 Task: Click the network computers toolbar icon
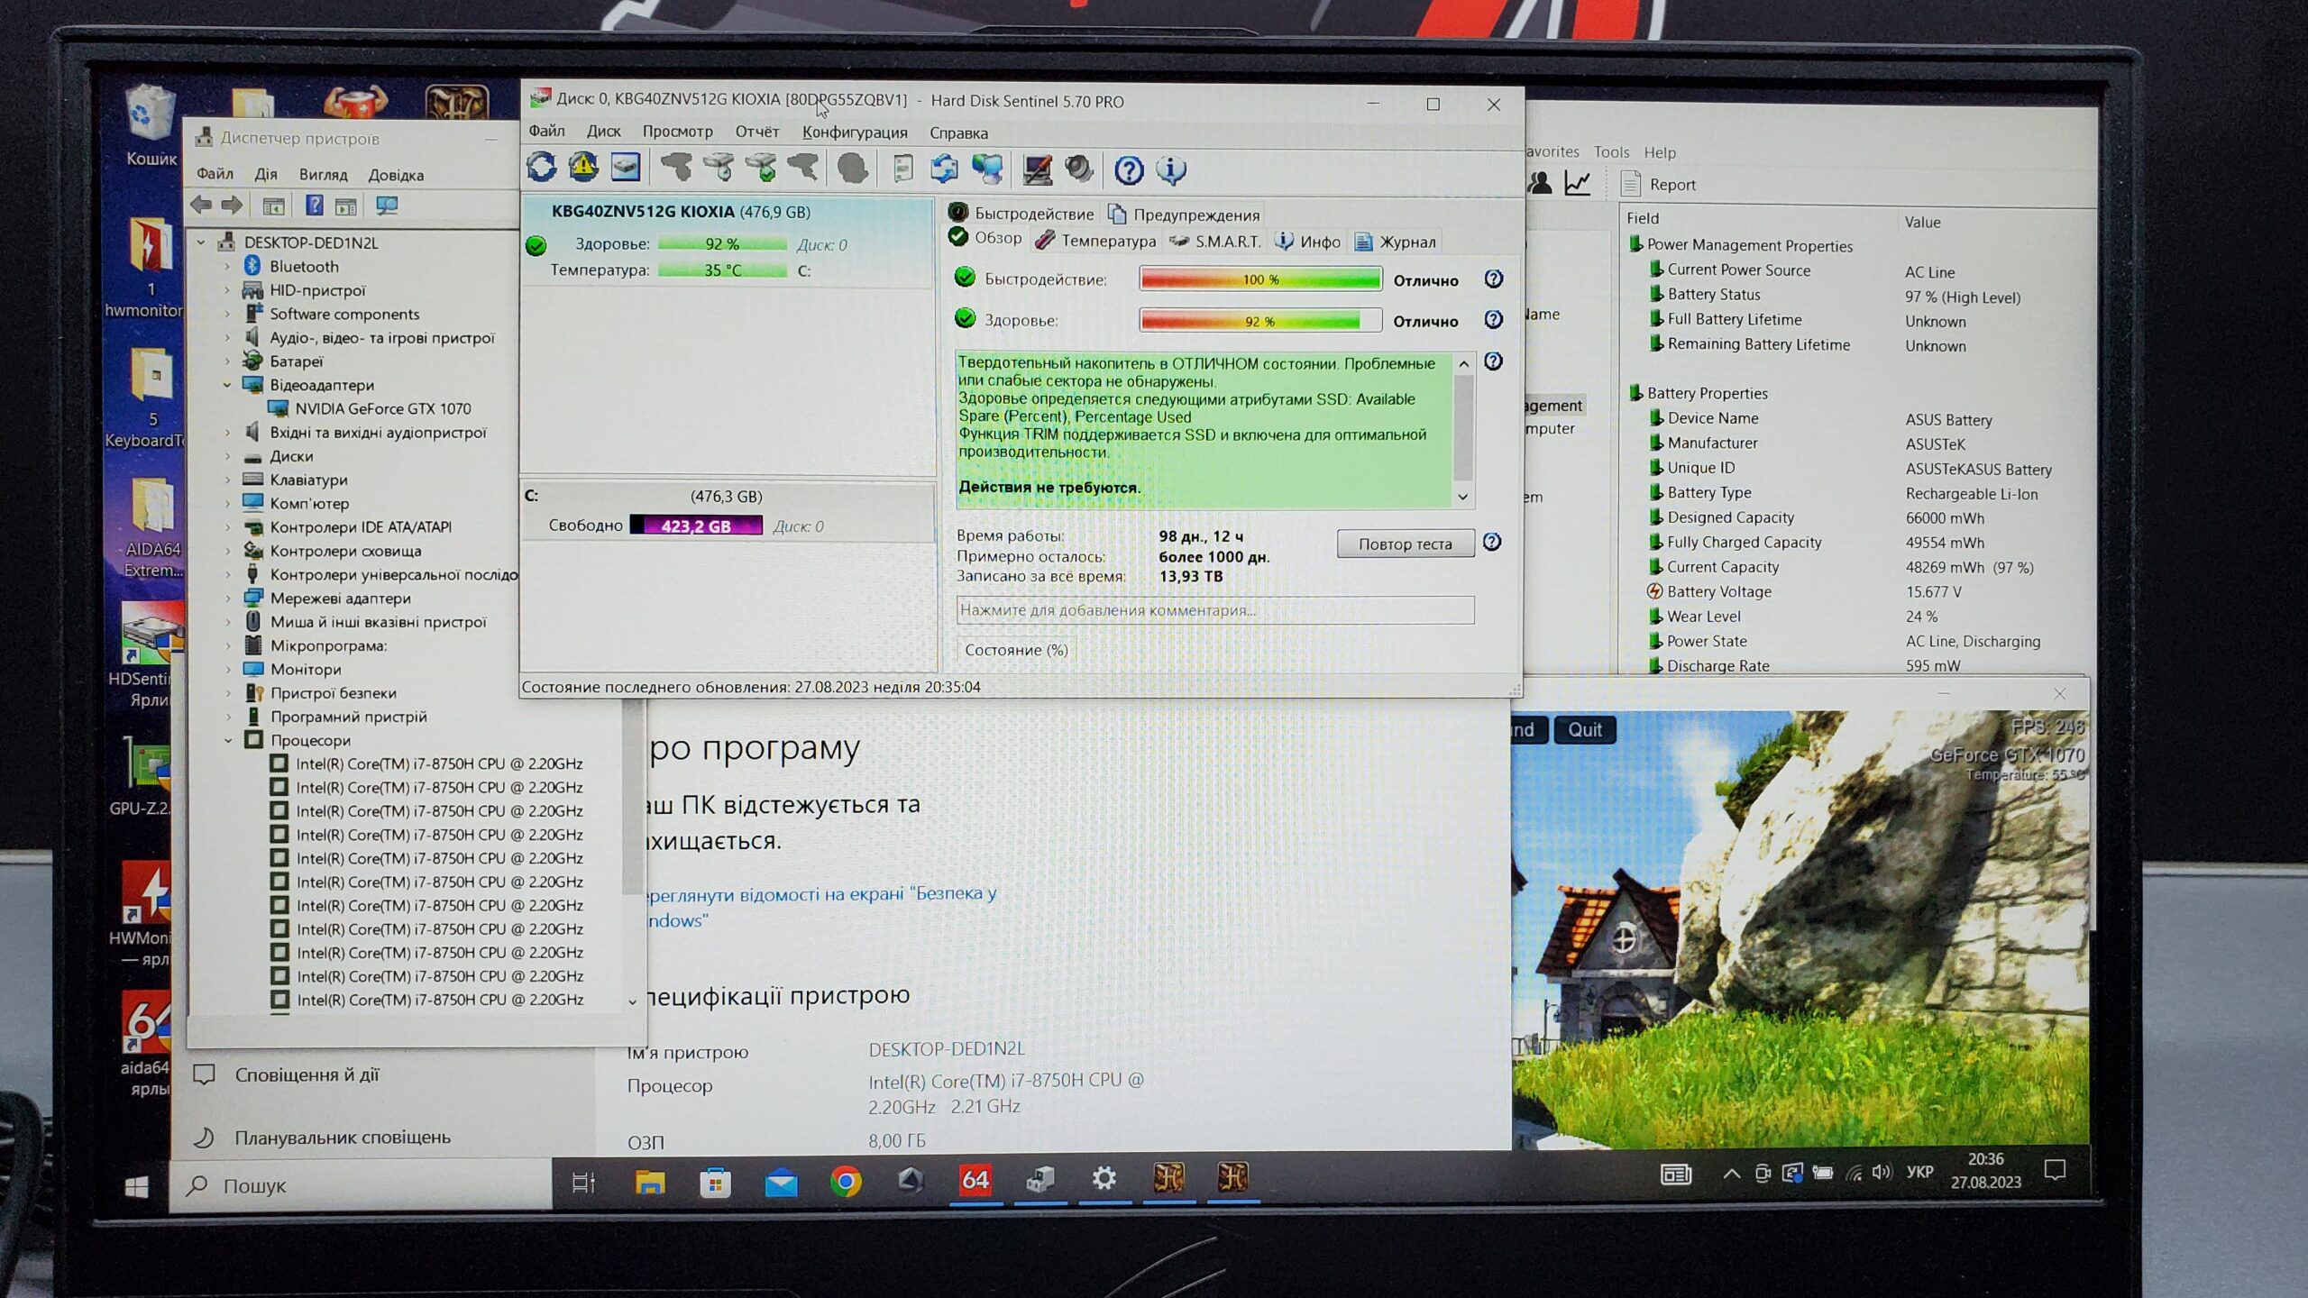tap(987, 169)
